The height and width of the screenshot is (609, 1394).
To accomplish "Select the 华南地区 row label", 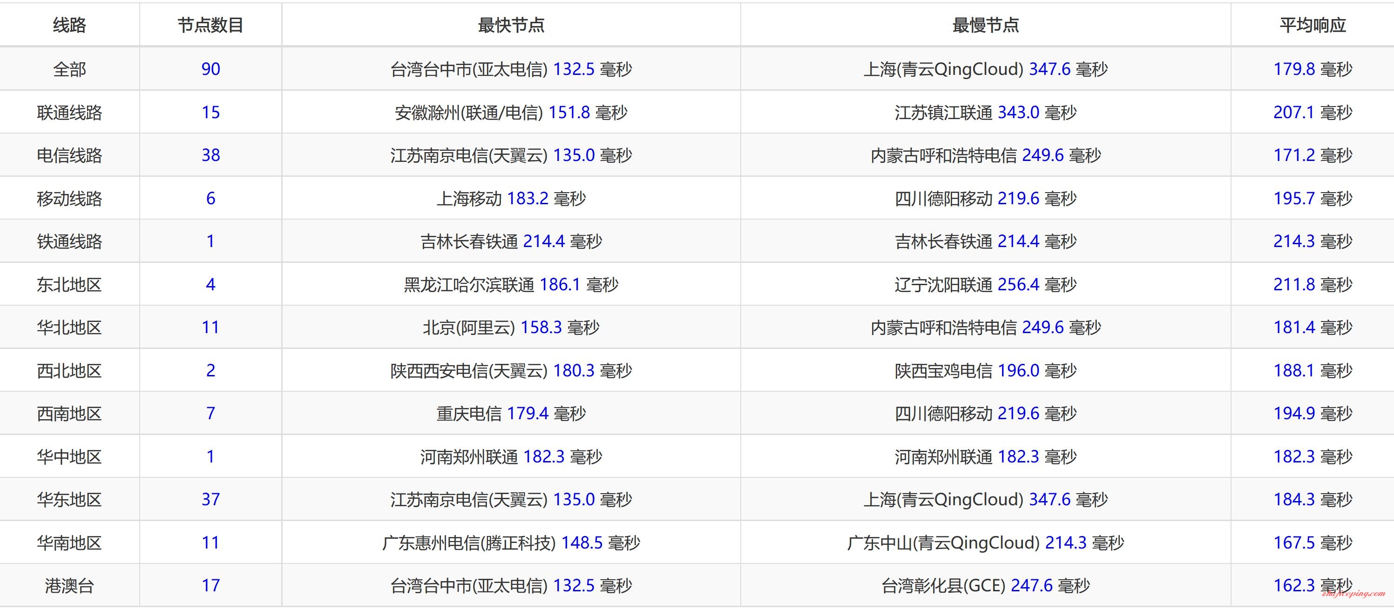I will (69, 542).
